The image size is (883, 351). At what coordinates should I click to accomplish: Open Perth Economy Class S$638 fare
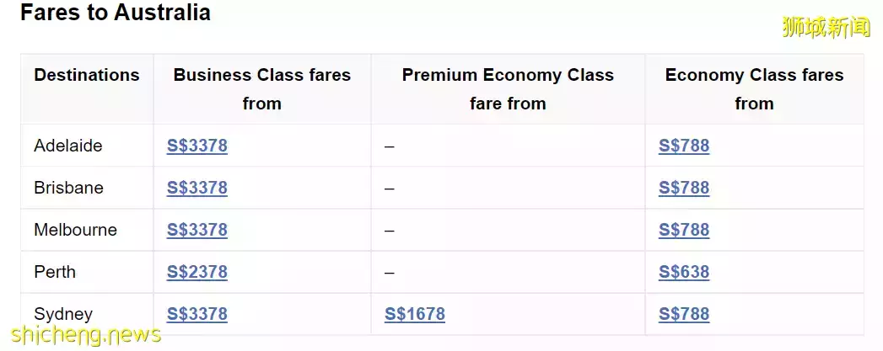[683, 272]
